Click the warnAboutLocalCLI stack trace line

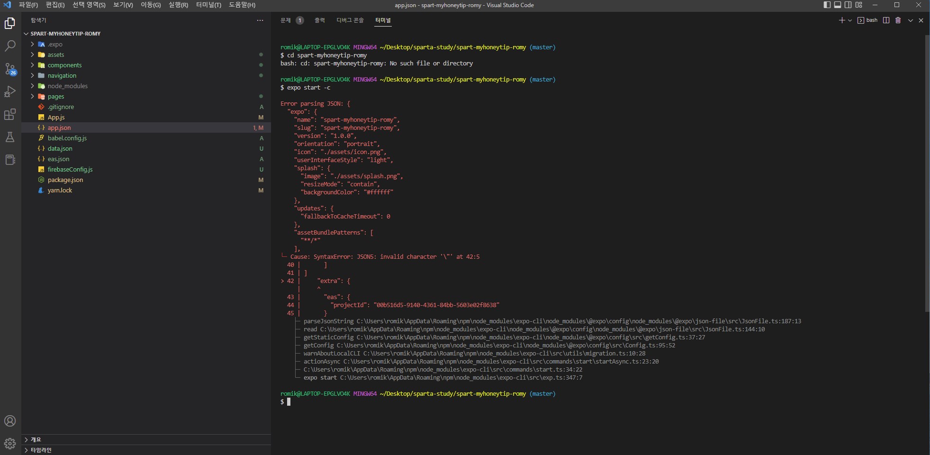475,354
